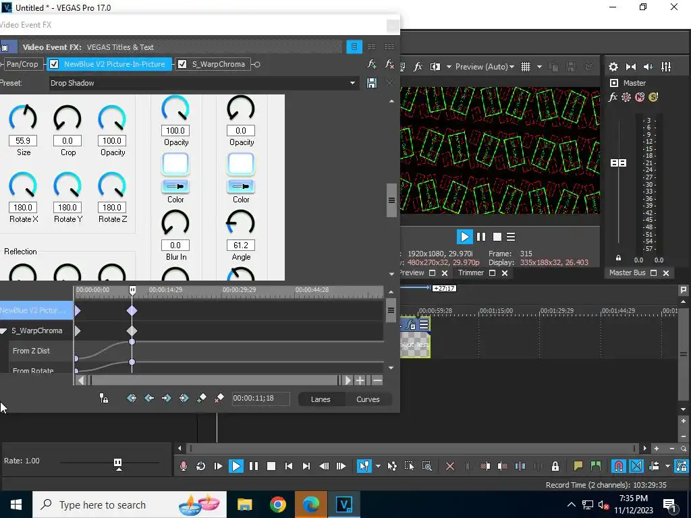
Task: Go to start of project
Action: coord(289,466)
